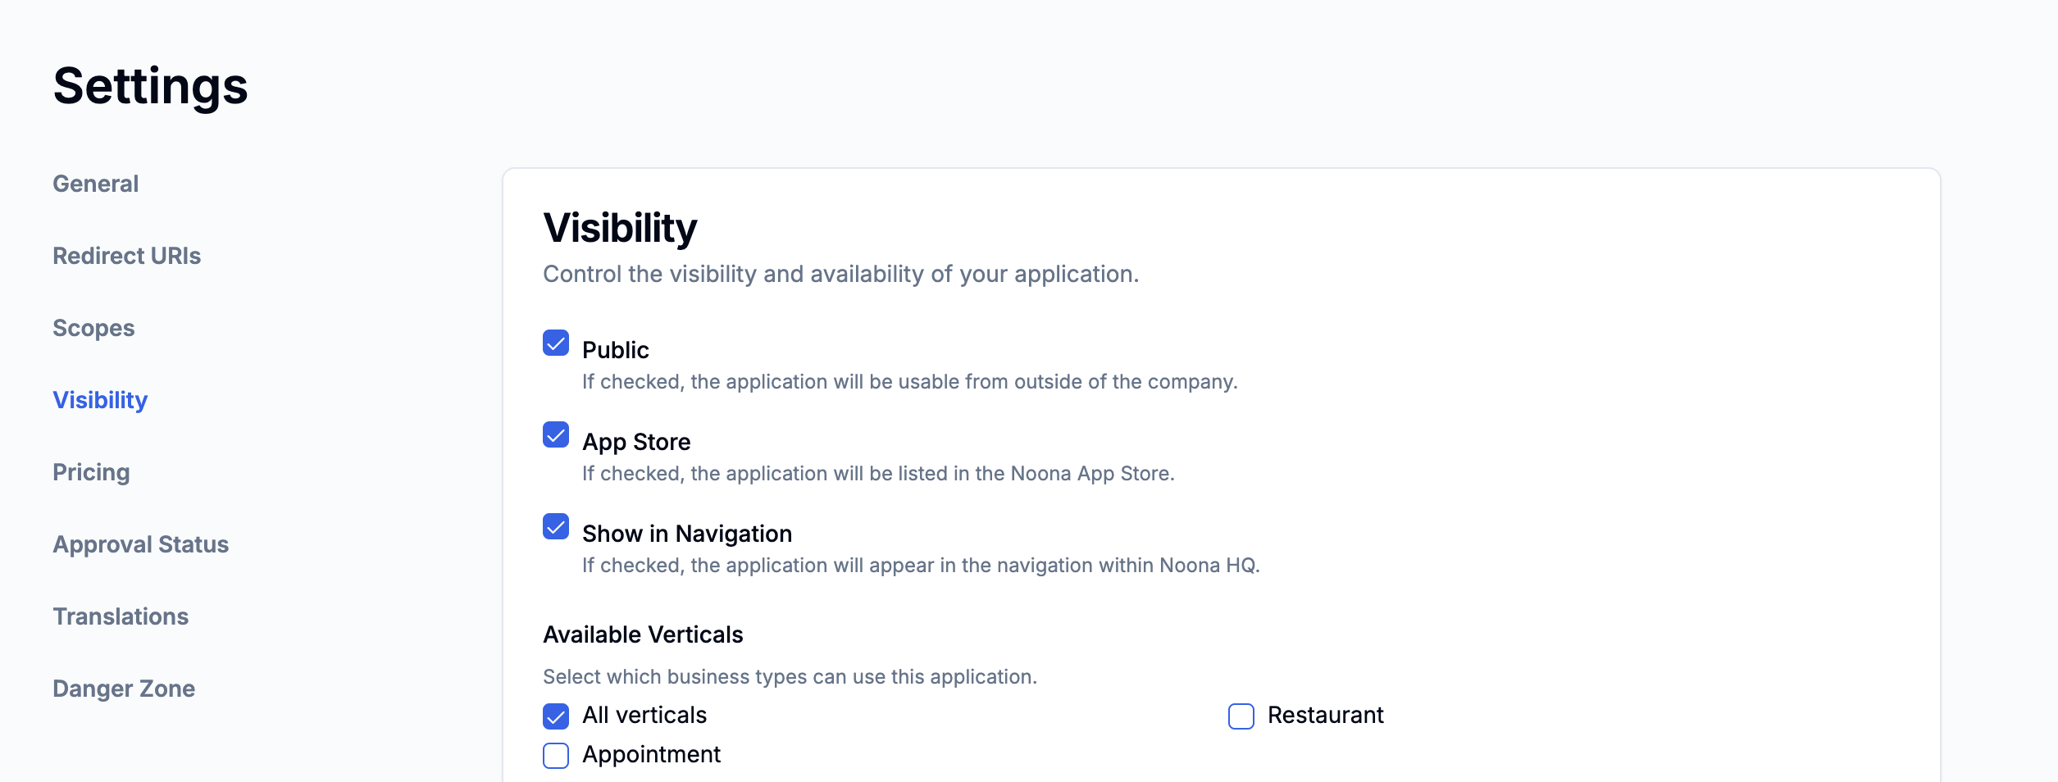
Task: Disable the App Store listing checkbox
Action: click(x=556, y=434)
